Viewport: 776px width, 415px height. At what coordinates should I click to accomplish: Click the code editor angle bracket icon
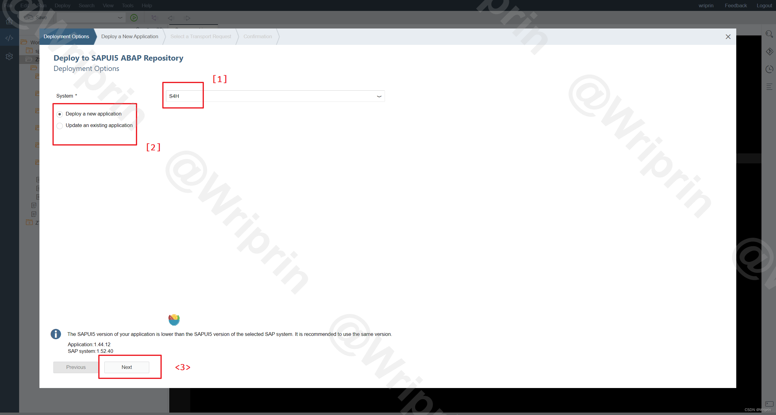click(9, 38)
